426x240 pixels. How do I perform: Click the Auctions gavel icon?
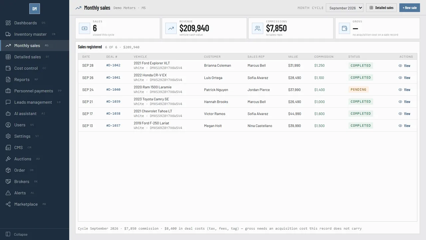point(8,159)
